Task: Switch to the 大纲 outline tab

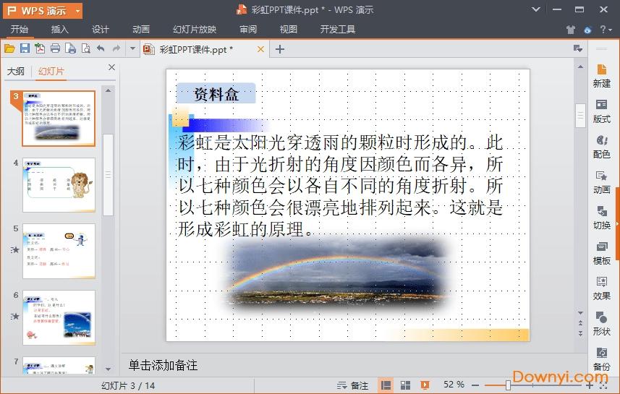Action: pos(16,71)
